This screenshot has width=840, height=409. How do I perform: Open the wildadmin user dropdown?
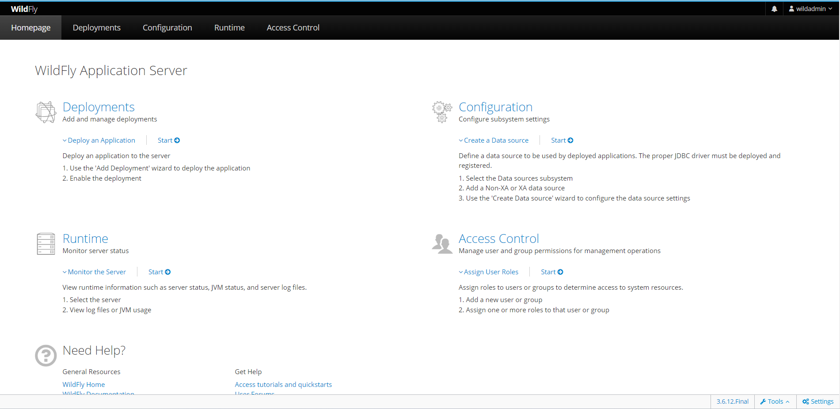810,9
